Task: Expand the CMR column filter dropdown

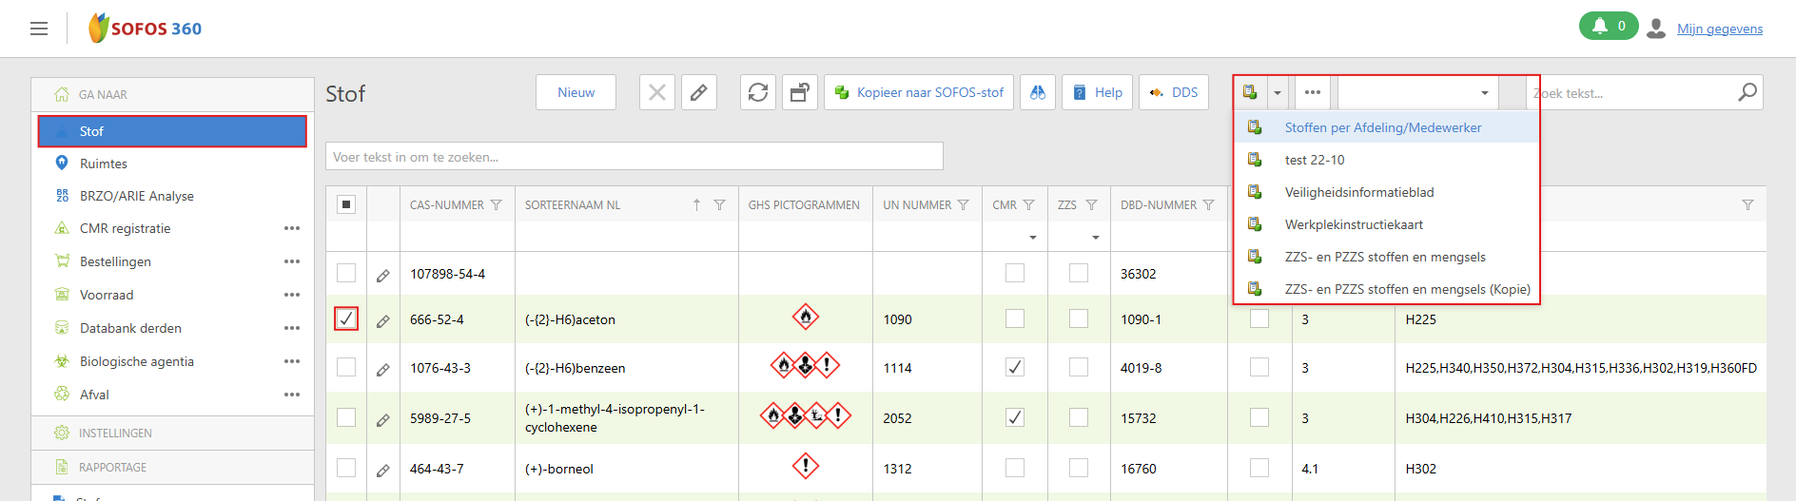Action: [1032, 237]
